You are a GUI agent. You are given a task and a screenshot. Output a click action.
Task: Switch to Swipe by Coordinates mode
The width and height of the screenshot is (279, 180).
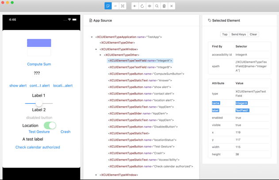pos(115,6)
